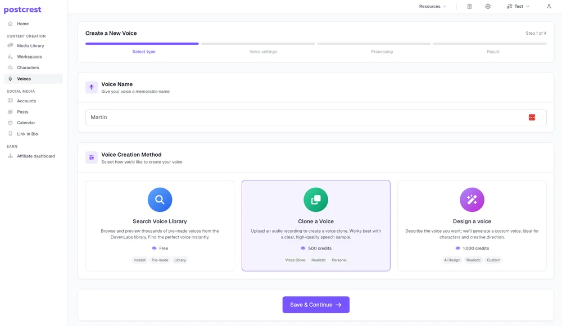Click the Home house icon in sidebar
This screenshot has height=326, width=562.
click(10, 24)
